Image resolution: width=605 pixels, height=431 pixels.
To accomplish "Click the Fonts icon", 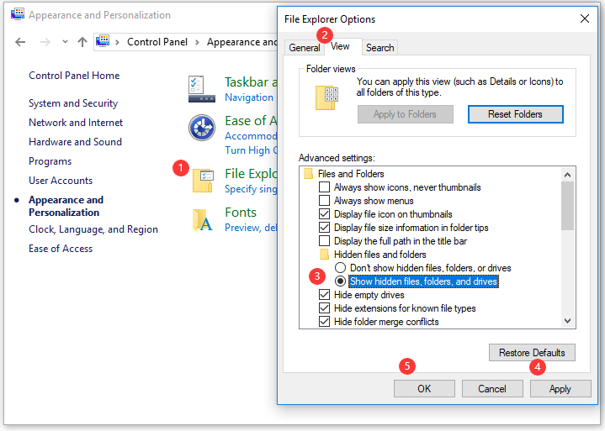I will tap(203, 220).
